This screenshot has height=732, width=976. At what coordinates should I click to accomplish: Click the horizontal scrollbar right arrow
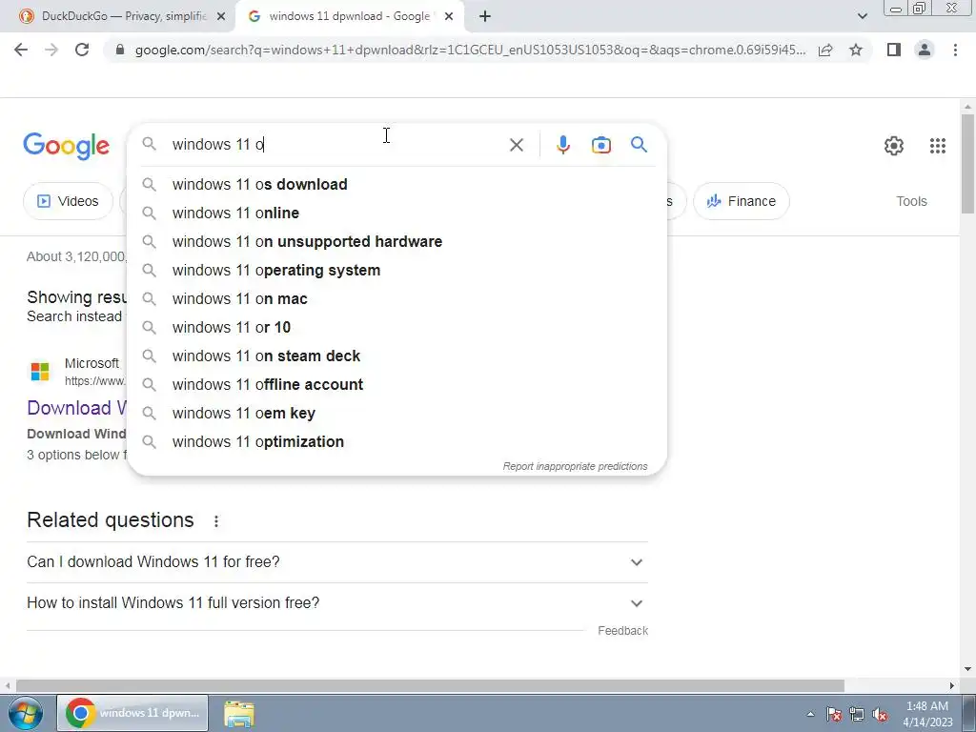point(952,685)
